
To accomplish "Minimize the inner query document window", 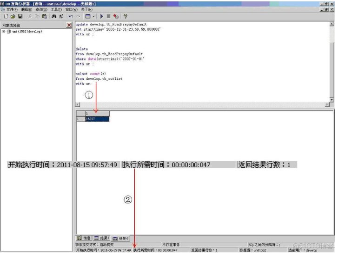I will pyautogui.click(x=322, y=9).
